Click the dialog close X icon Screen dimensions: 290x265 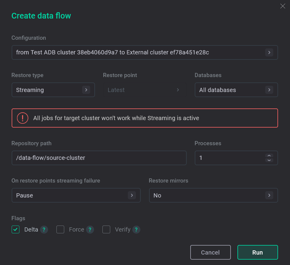click(x=283, y=6)
